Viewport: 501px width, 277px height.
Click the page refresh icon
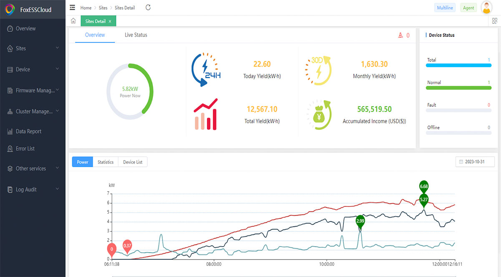[148, 8]
